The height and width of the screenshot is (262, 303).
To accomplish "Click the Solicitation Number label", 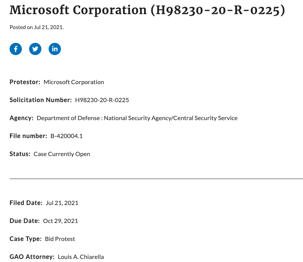I will (x=41, y=100).
